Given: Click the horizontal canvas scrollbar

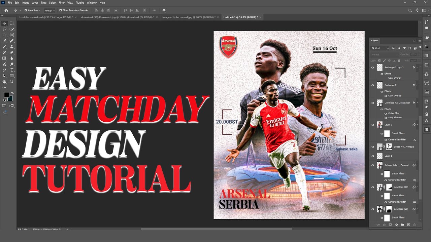Looking at the screenshot, I should coord(217,229).
